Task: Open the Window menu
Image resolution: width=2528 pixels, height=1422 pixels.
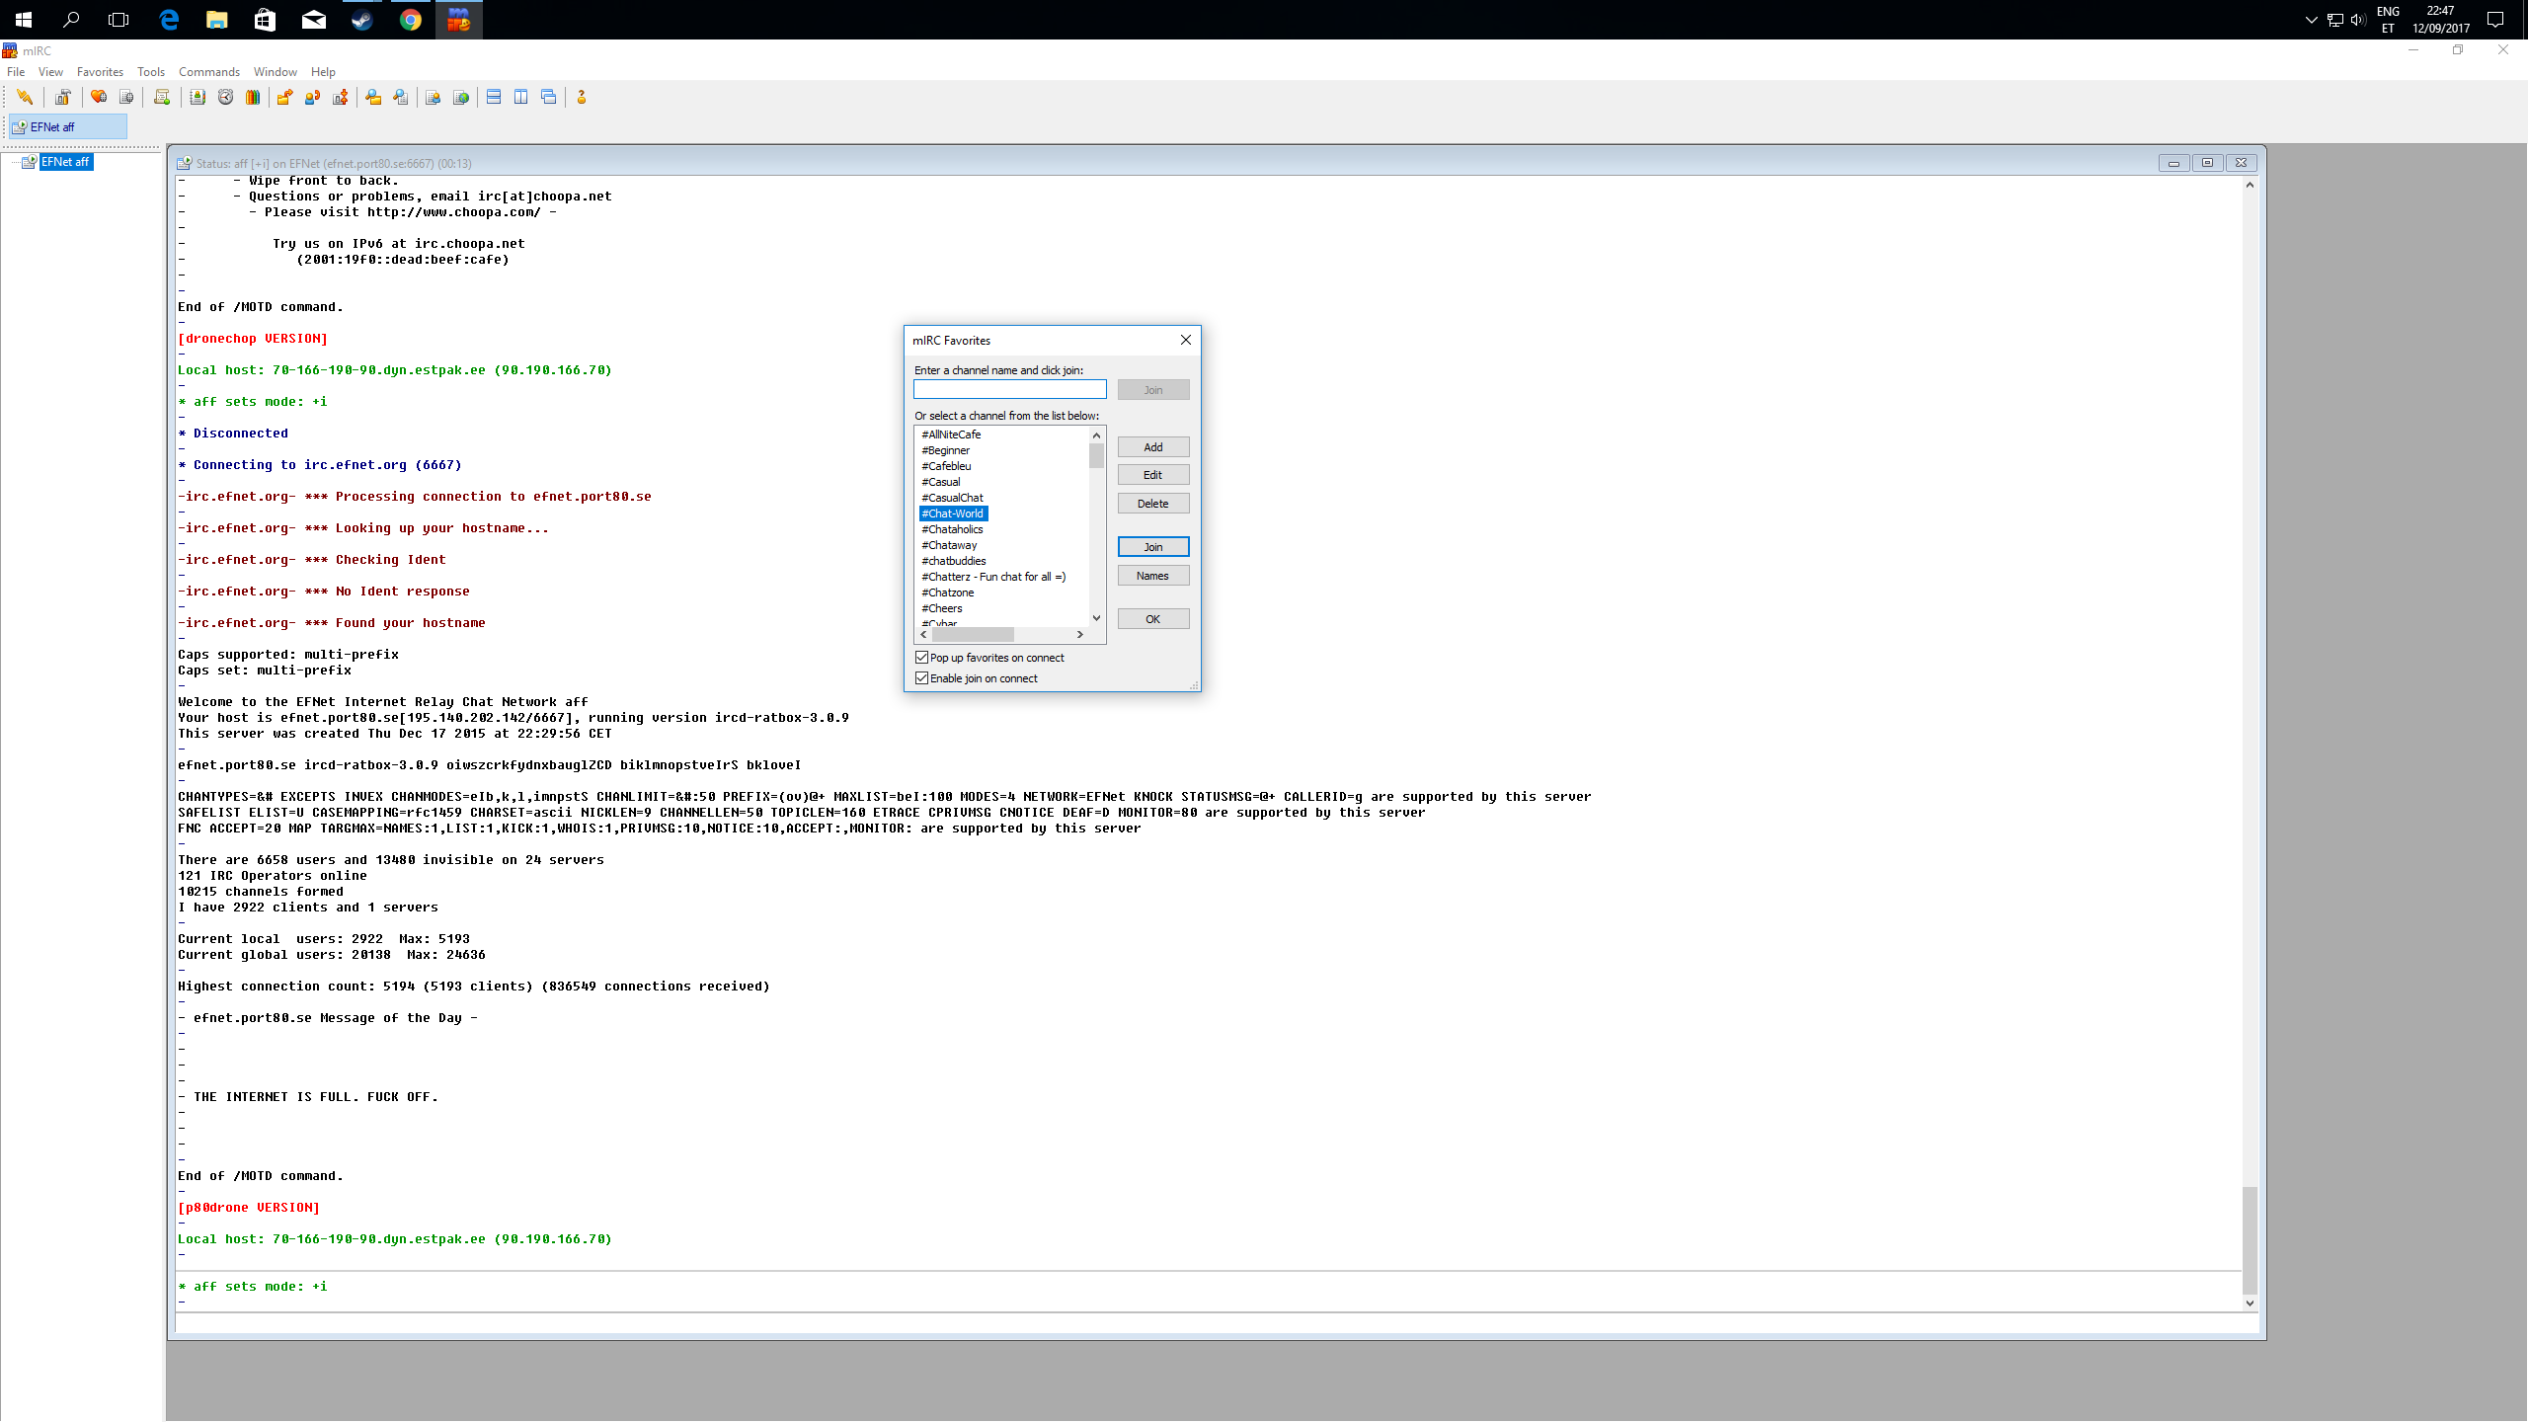Action: [x=275, y=71]
